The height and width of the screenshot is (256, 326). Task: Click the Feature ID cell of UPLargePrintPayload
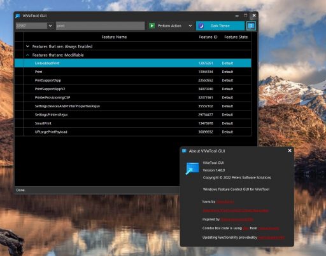point(206,131)
